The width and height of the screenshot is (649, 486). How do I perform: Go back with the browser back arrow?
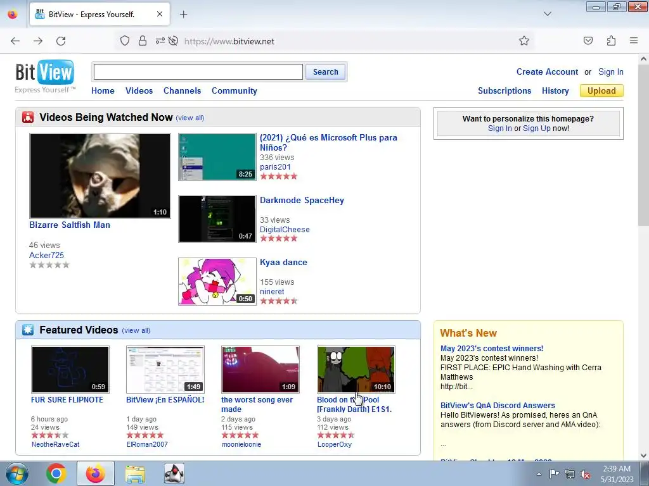pyautogui.click(x=15, y=41)
